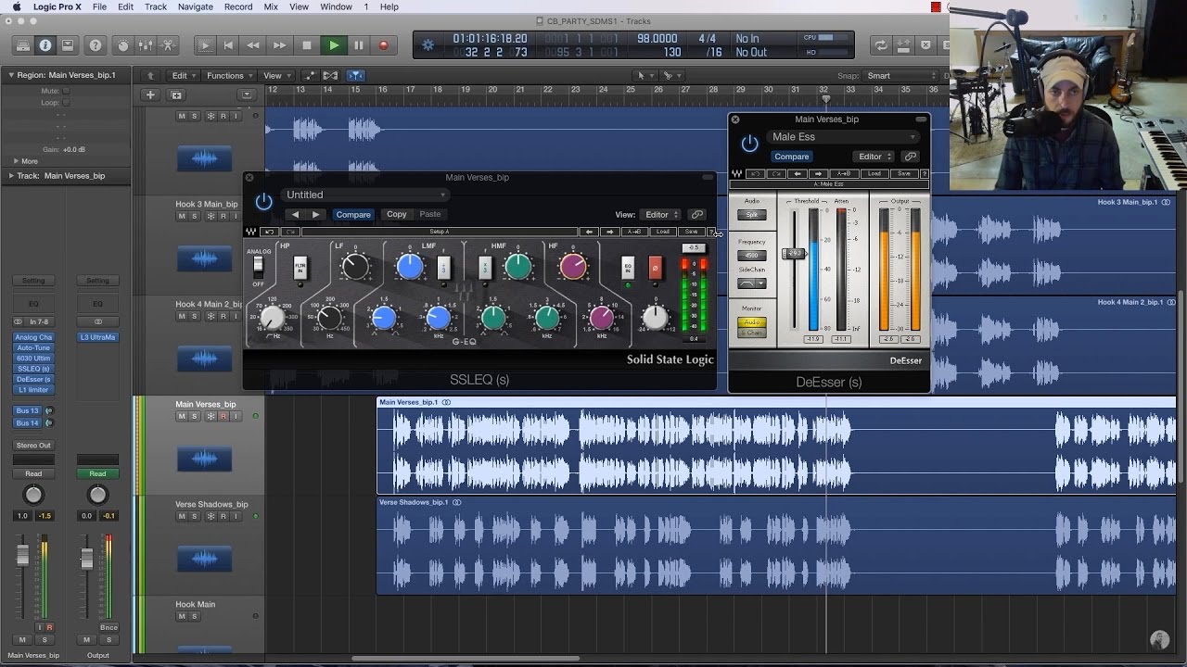Pause playback with the Pause button
This screenshot has height=667, width=1187.
click(x=359, y=45)
